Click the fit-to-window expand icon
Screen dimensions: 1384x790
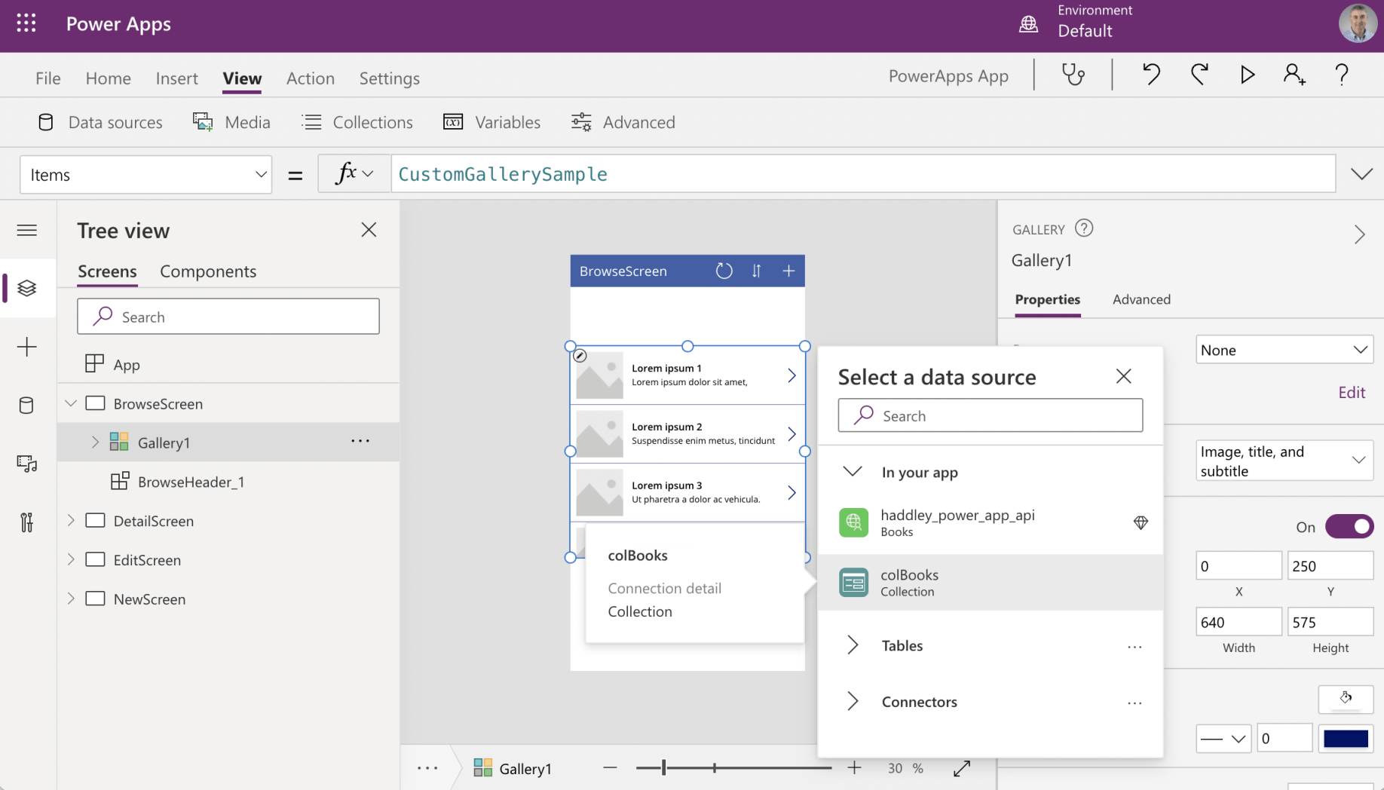coord(961,768)
